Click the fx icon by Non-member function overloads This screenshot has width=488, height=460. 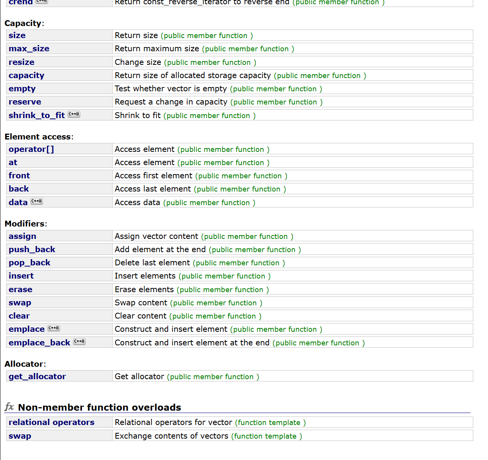[9, 407]
